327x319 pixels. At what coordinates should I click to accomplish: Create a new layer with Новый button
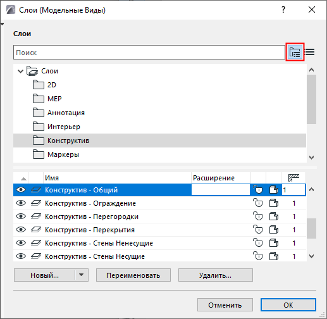[44, 275]
